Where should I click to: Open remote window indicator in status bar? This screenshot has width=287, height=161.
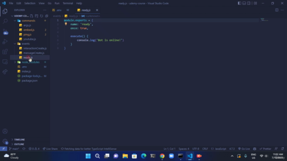click(4, 149)
